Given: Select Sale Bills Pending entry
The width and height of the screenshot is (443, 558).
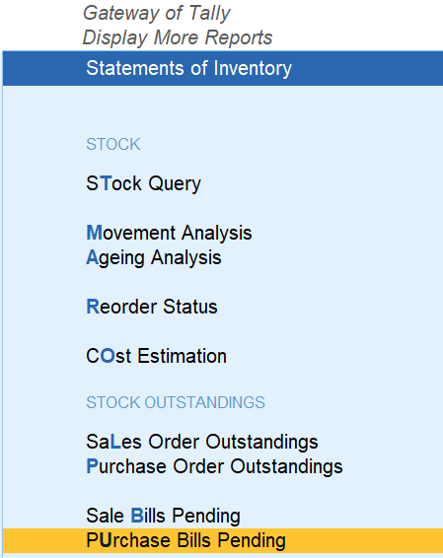Looking at the screenshot, I should coord(163,516).
